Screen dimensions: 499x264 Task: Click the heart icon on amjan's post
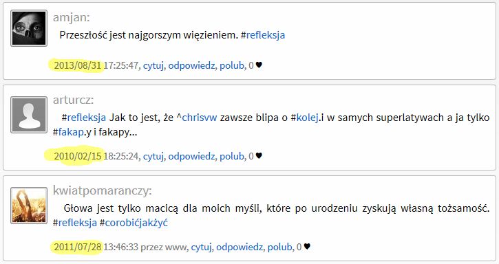pyautogui.click(x=259, y=65)
